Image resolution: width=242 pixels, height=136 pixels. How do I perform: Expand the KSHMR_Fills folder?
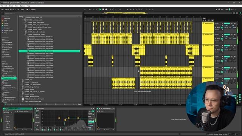coord(21,80)
